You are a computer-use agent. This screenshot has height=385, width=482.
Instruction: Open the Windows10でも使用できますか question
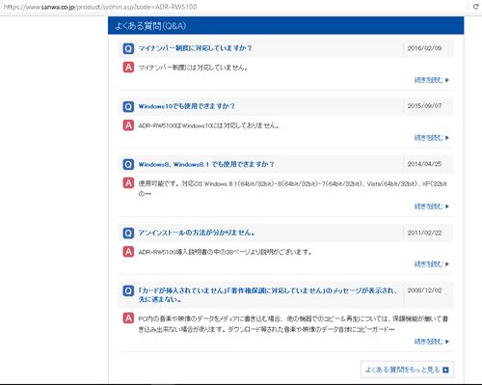point(187,106)
